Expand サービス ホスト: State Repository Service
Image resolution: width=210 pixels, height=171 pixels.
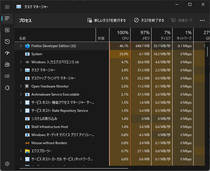tap(21, 110)
